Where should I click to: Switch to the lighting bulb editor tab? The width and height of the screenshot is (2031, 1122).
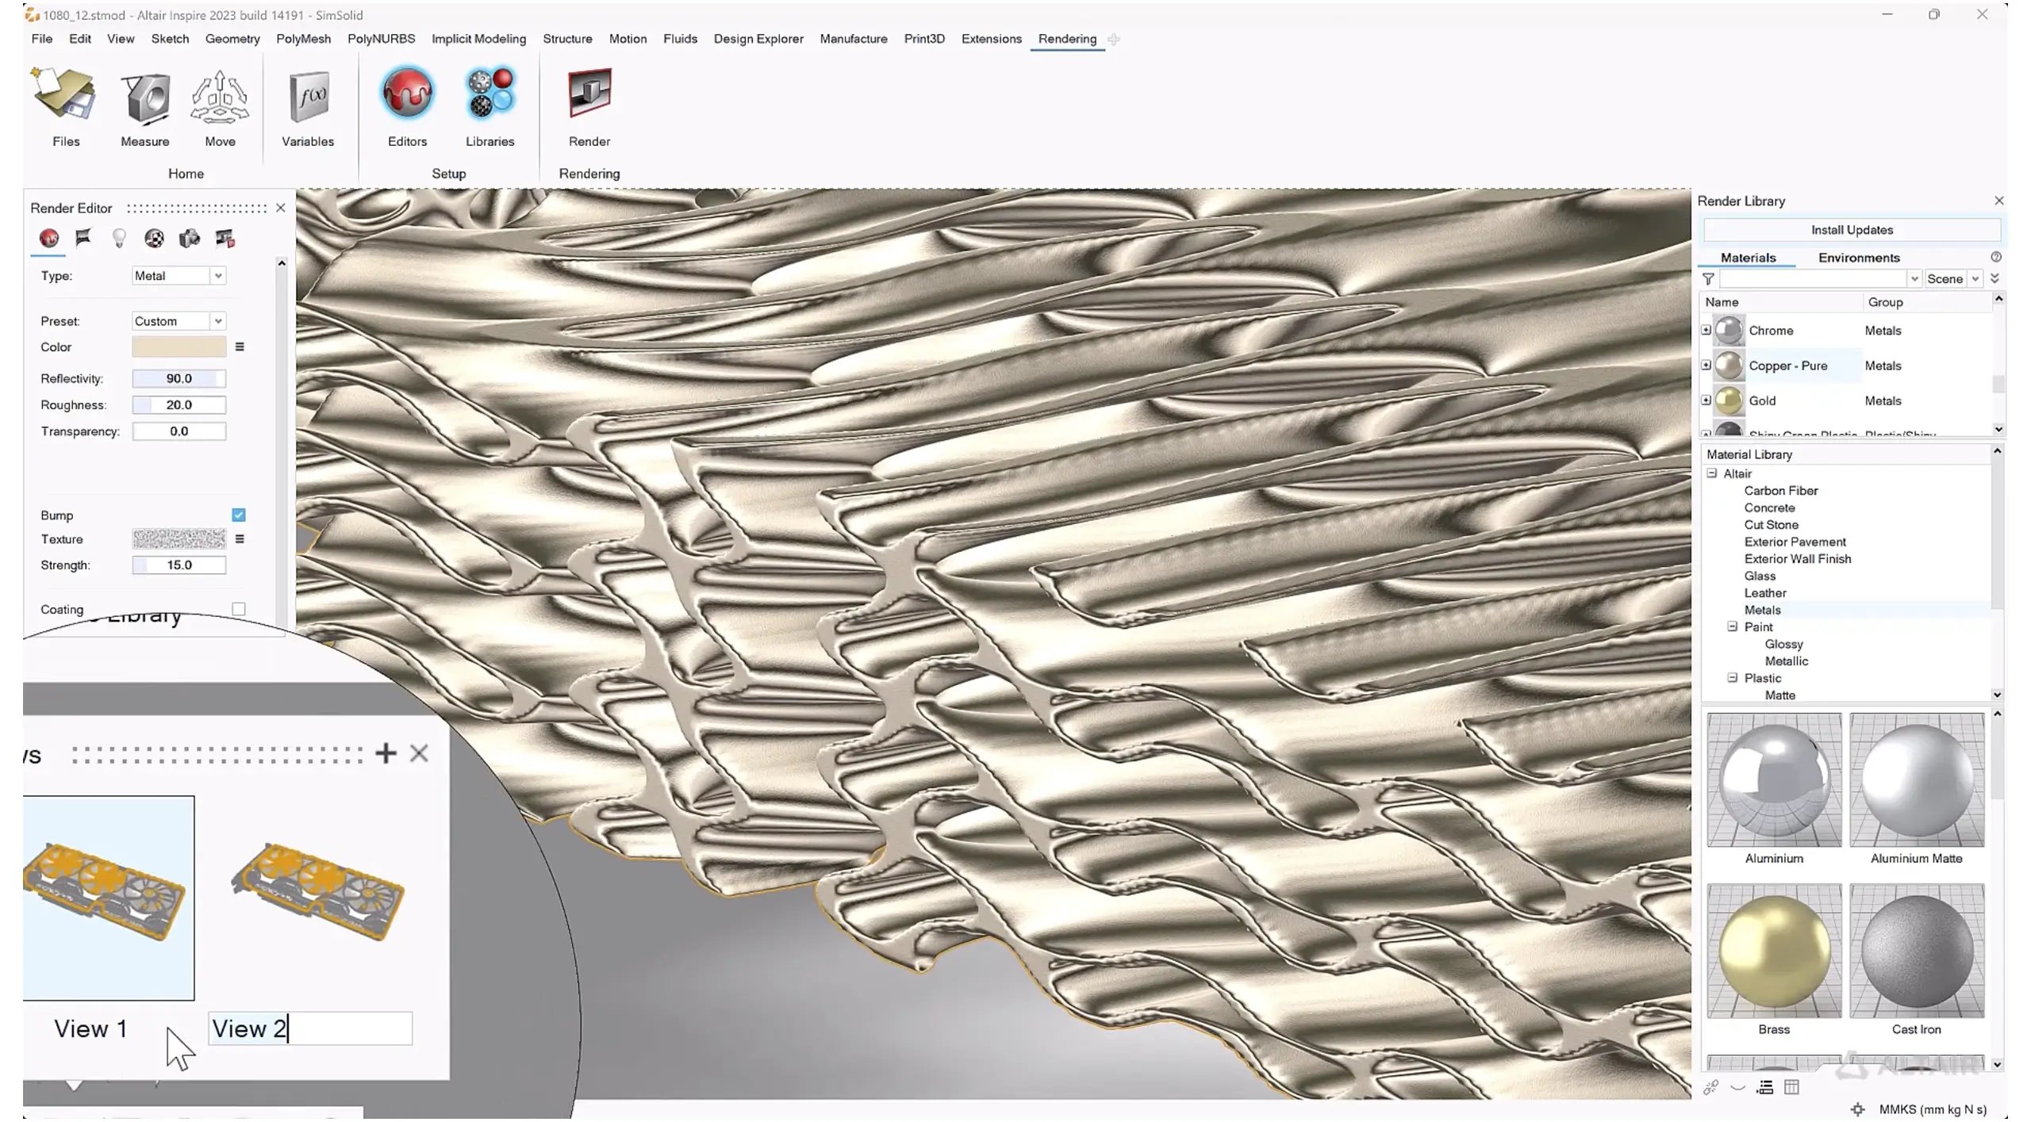119,239
